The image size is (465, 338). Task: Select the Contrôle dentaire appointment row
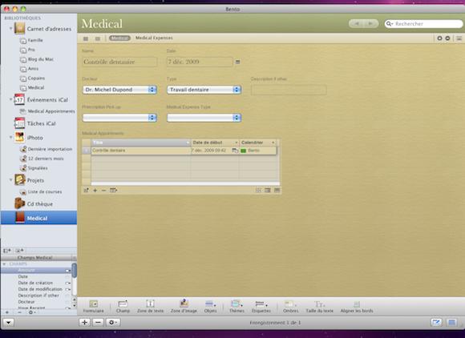coord(184,151)
